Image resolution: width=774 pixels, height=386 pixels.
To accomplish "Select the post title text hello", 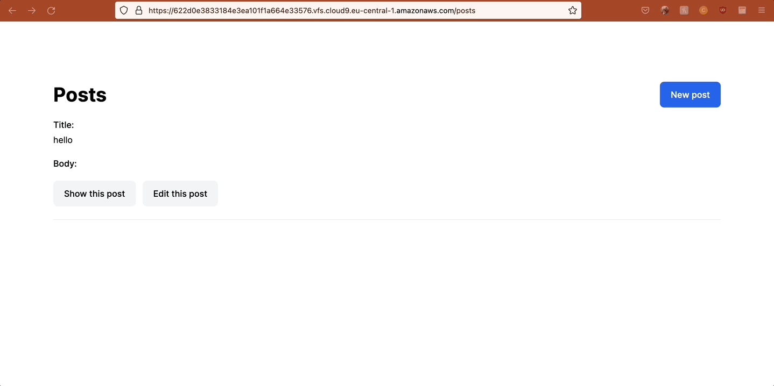I will 63,140.
